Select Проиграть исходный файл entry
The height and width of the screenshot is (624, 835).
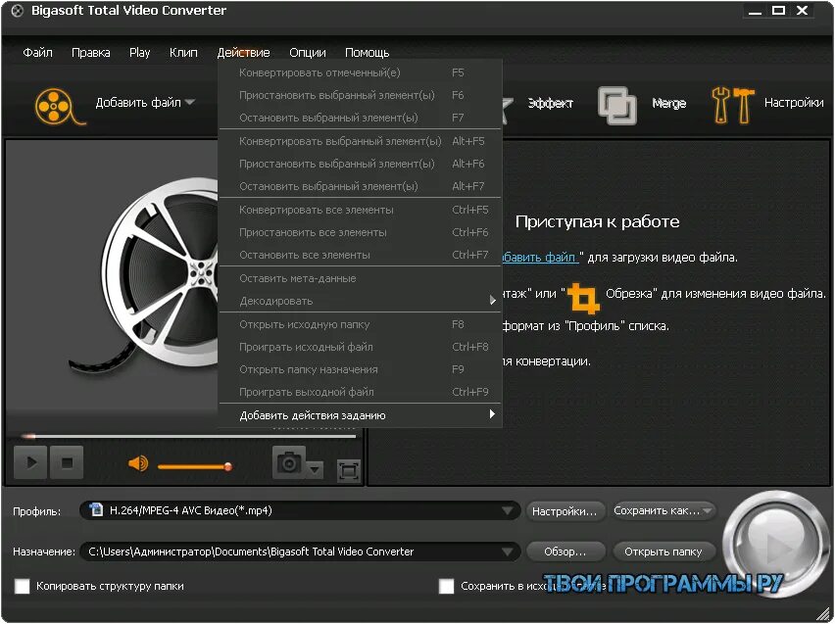360,347
